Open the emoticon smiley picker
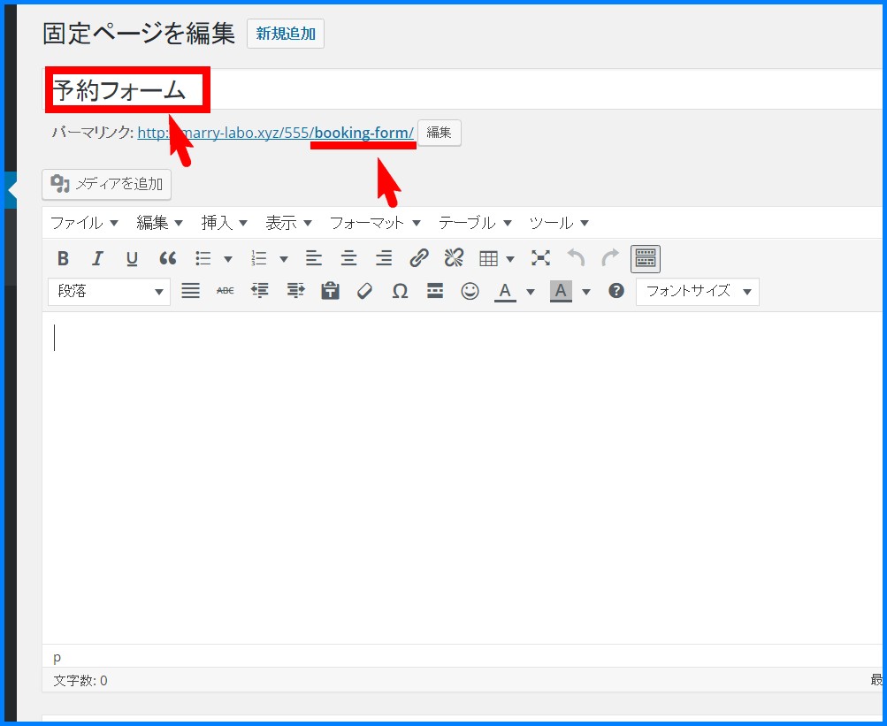Screen dimensions: 887x726 click(470, 291)
